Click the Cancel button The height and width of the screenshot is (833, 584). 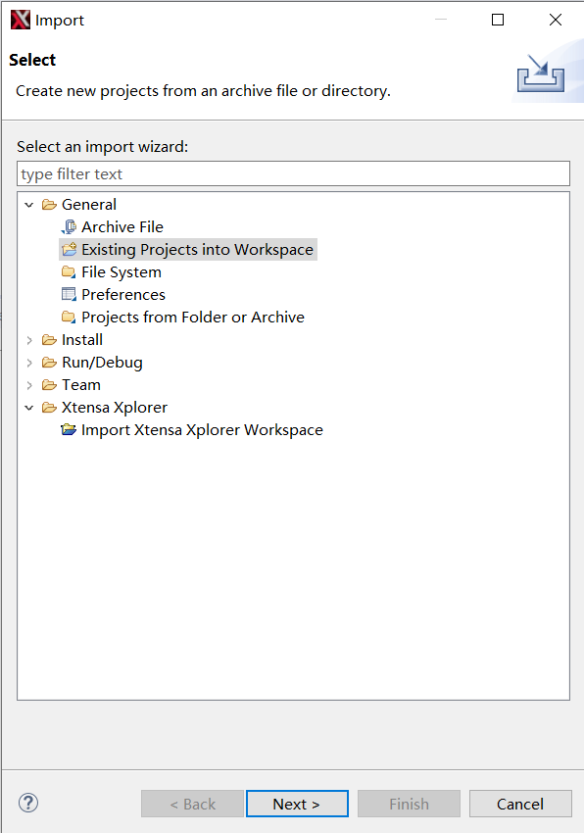(520, 804)
